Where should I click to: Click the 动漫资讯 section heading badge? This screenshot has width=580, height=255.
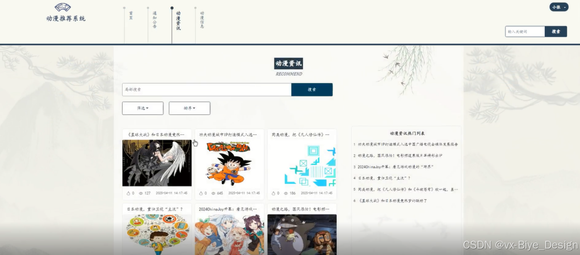[288, 63]
